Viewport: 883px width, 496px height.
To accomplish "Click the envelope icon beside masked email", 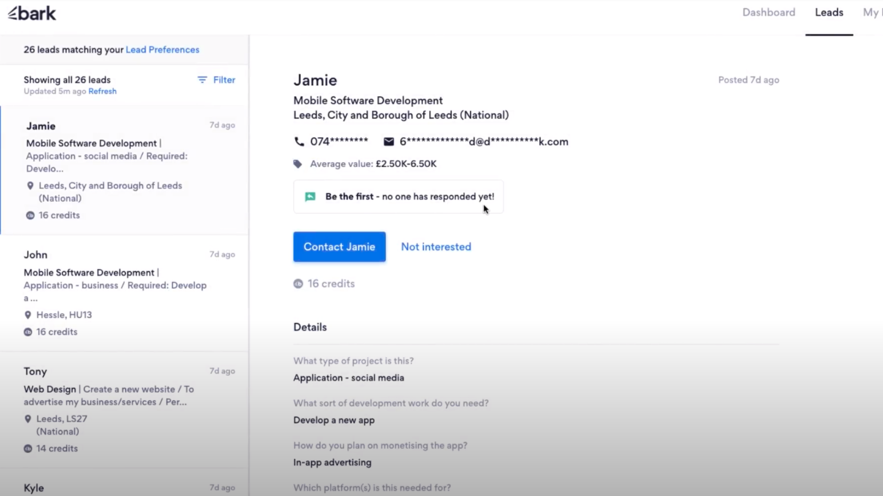I will (x=389, y=142).
